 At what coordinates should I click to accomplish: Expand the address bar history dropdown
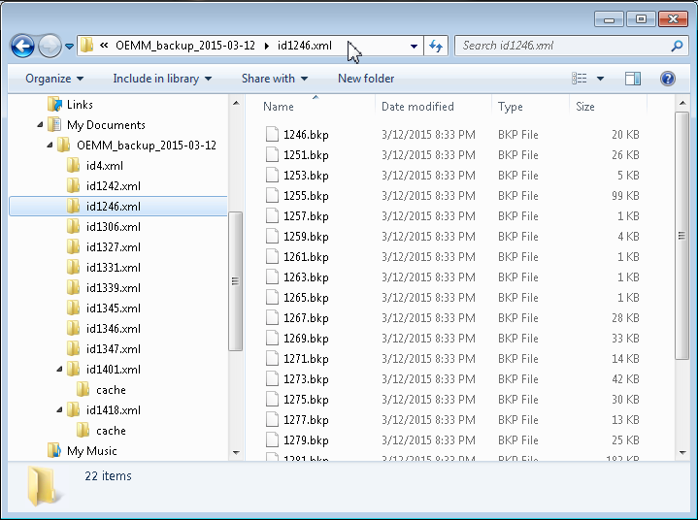[x=414, y=46]
